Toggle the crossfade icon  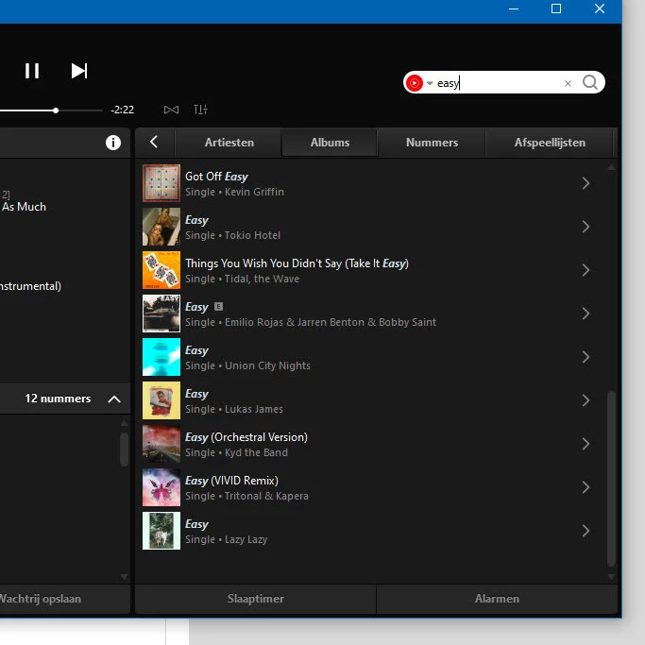click(171, 110)
